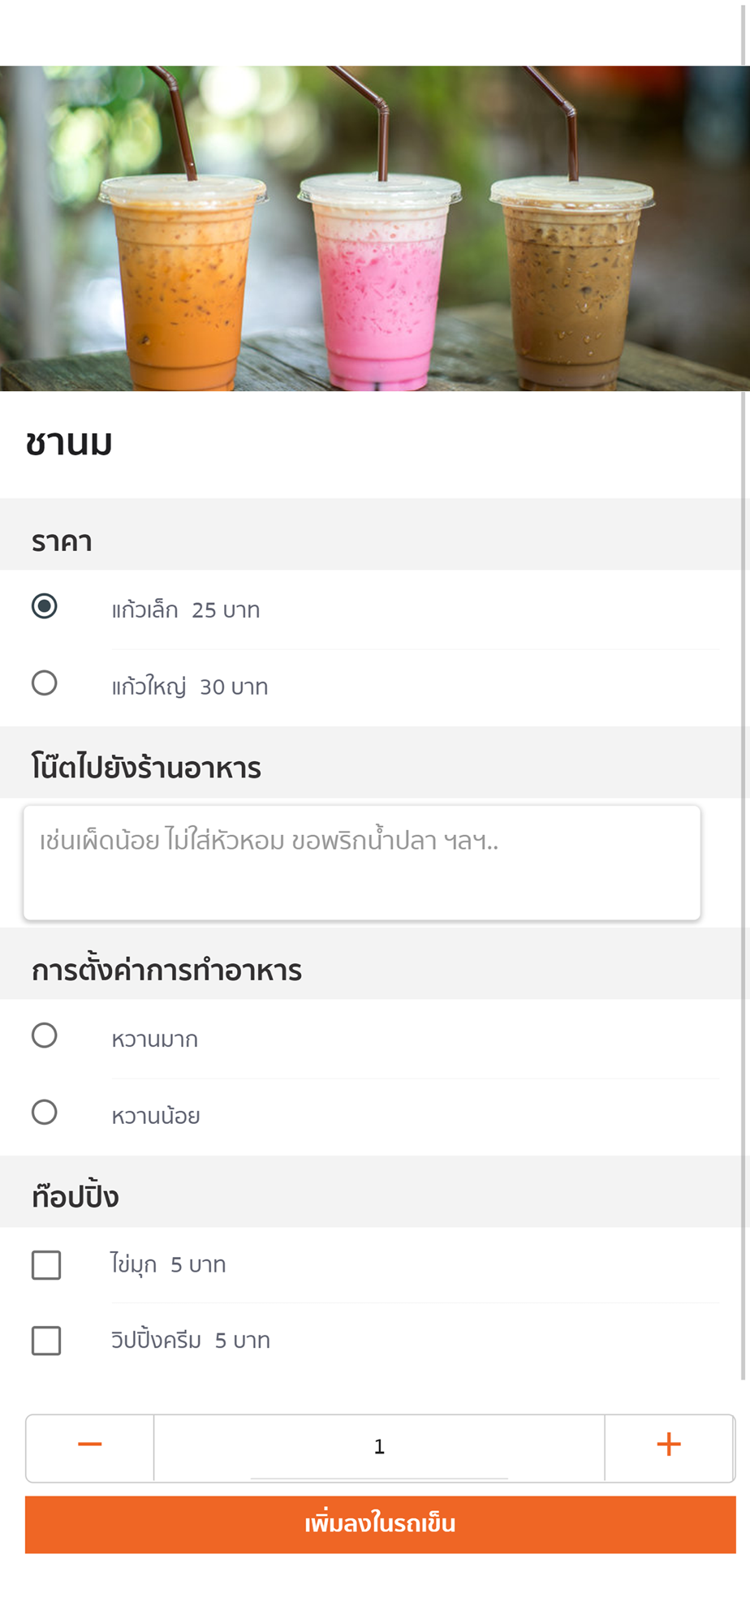Click the โน๊ตไปยังร้านอาหาร section header
This screenshot has height=1623, width=750.
146,767
